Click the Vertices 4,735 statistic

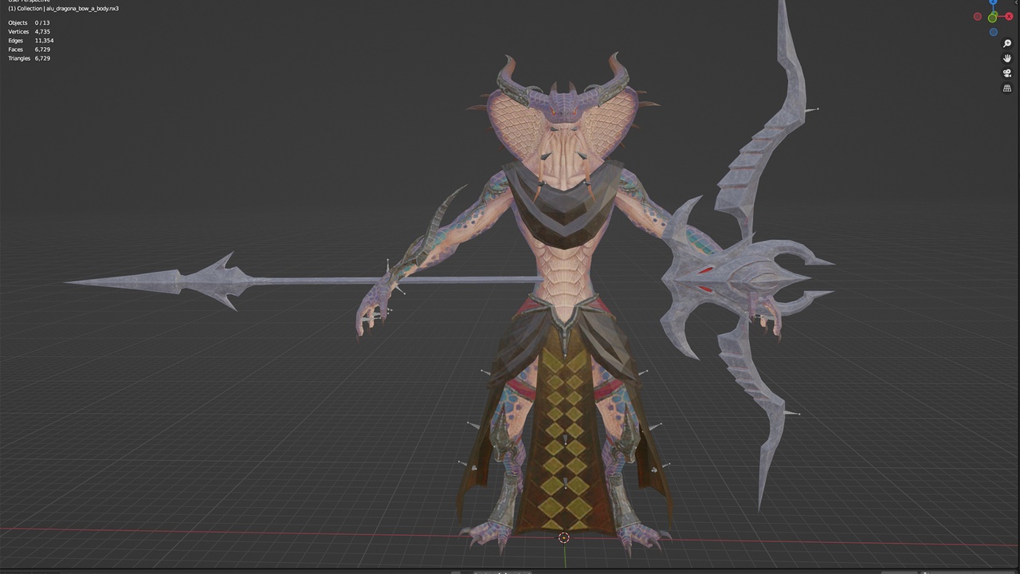[x=29, y=32]
